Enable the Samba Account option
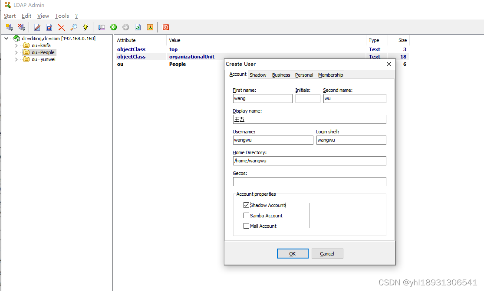Viewport: 484px width, 291px height. coord(247,215)
